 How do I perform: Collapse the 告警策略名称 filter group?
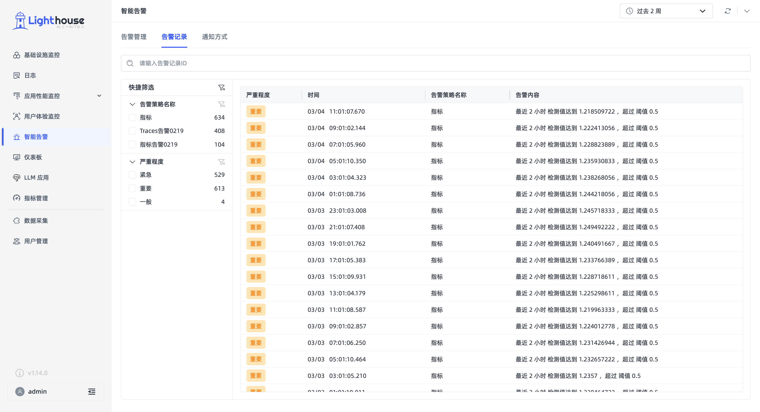click(x=132, y=104)
